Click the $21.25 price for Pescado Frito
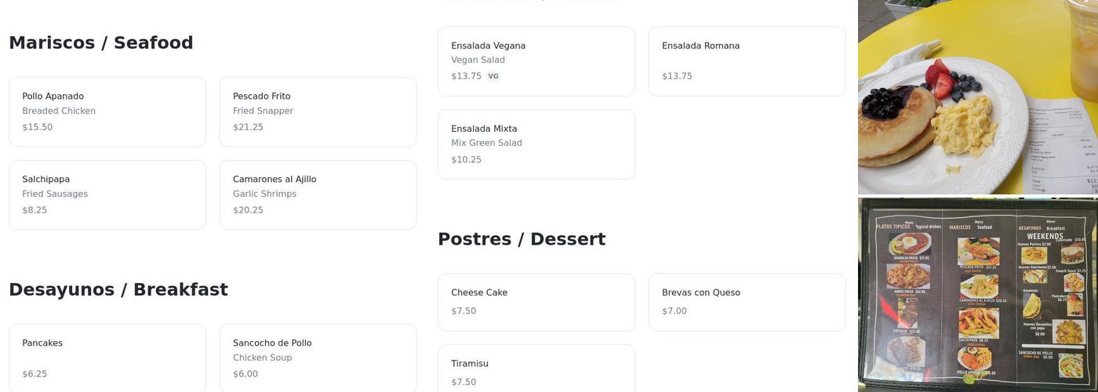 coord(248,127)
